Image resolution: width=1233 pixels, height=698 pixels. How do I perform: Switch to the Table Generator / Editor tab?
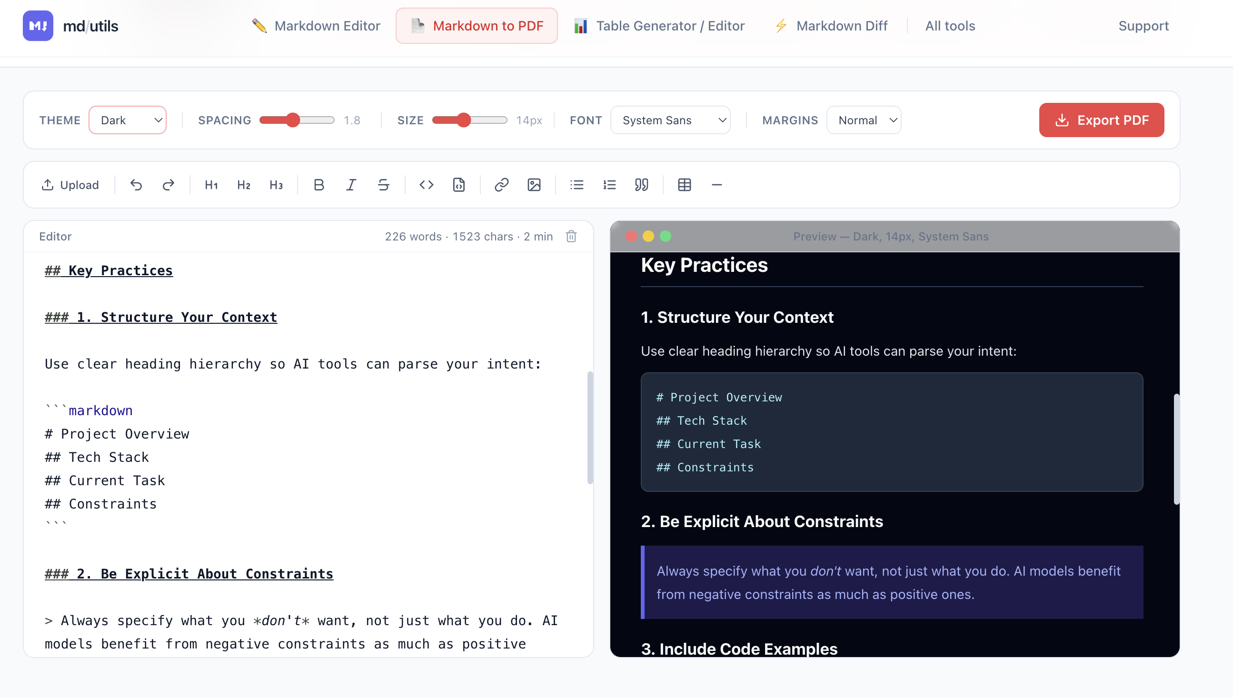pos(659,25)
